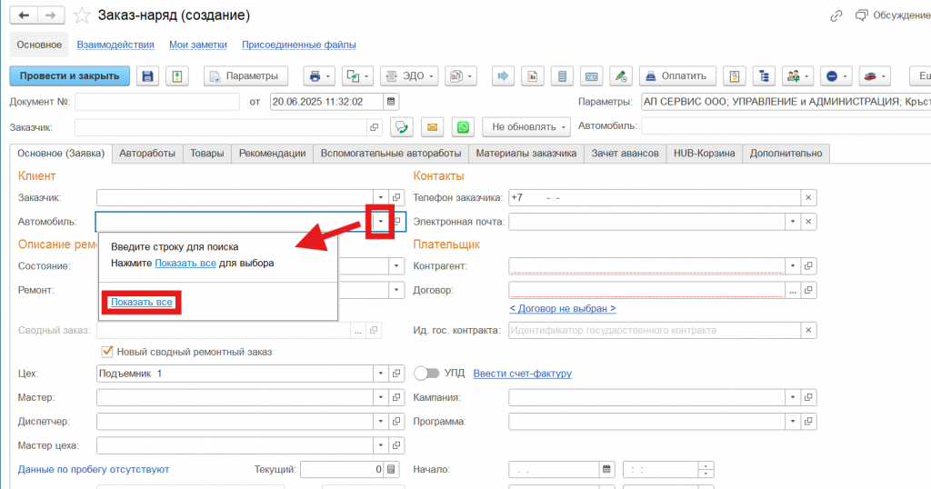
Task: Click the 'Показать все' link at popup bottom
Action: [x=142, y=302]
